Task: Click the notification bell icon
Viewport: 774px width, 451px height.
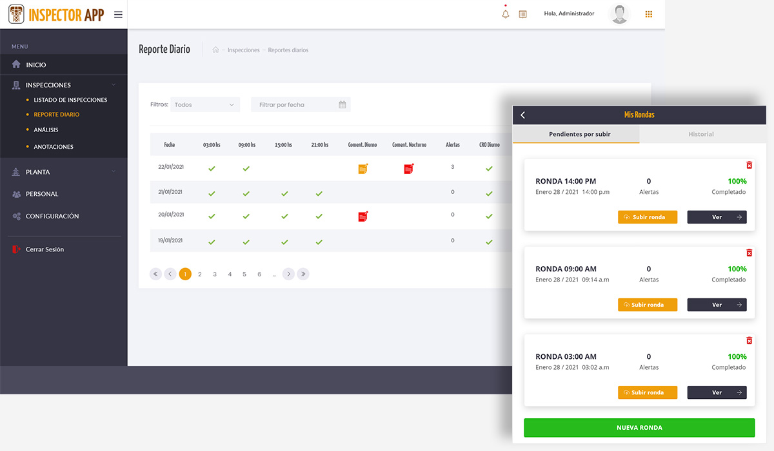Action: 506,14
